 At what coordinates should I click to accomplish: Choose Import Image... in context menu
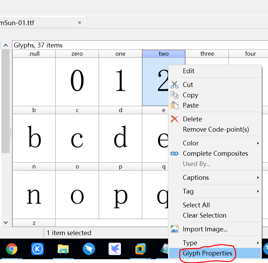[215, 229]
